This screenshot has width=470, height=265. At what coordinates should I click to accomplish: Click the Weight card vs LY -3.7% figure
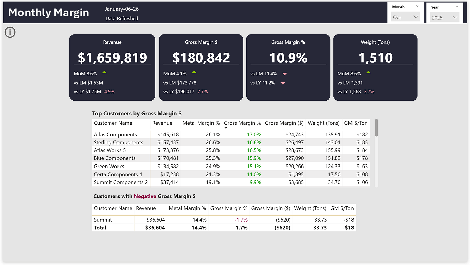tap(368, 91)
